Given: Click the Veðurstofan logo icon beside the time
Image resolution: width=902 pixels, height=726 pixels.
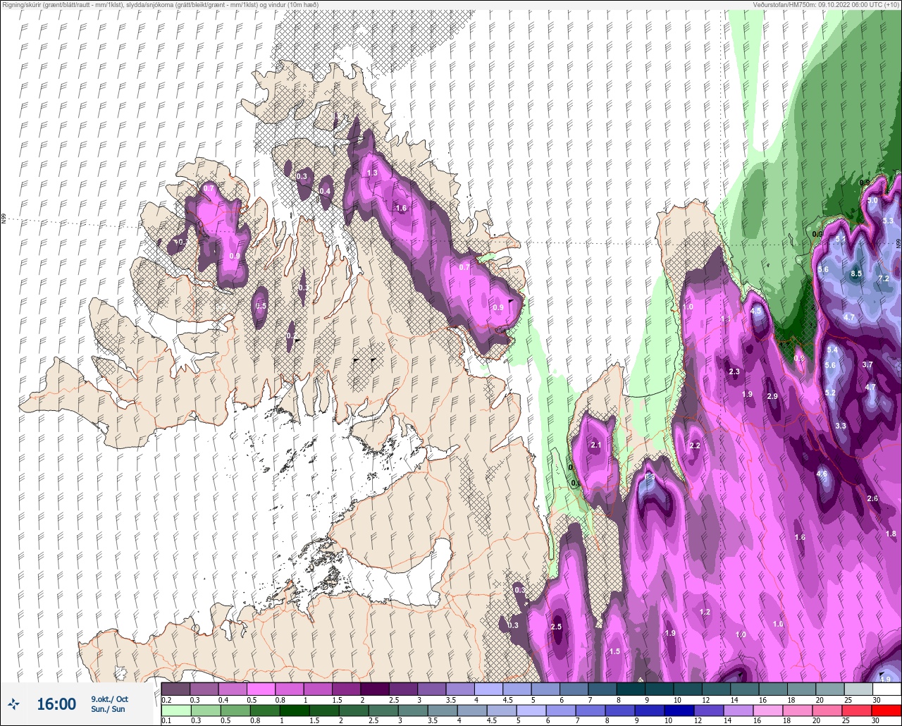Looking at the screenshot, I should (x=13, y=703).
